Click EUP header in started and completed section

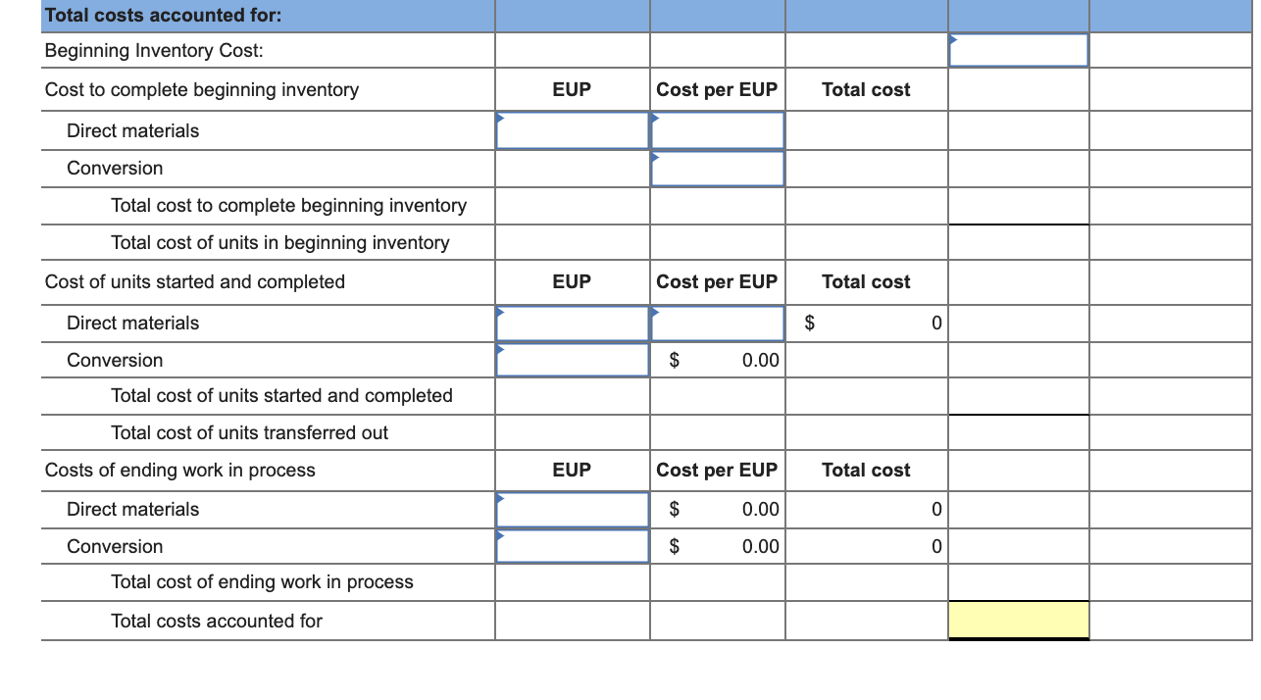(572, 281)
